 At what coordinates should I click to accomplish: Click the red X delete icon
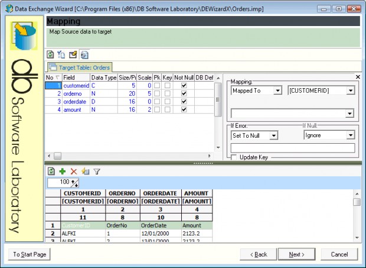point(74,172)
